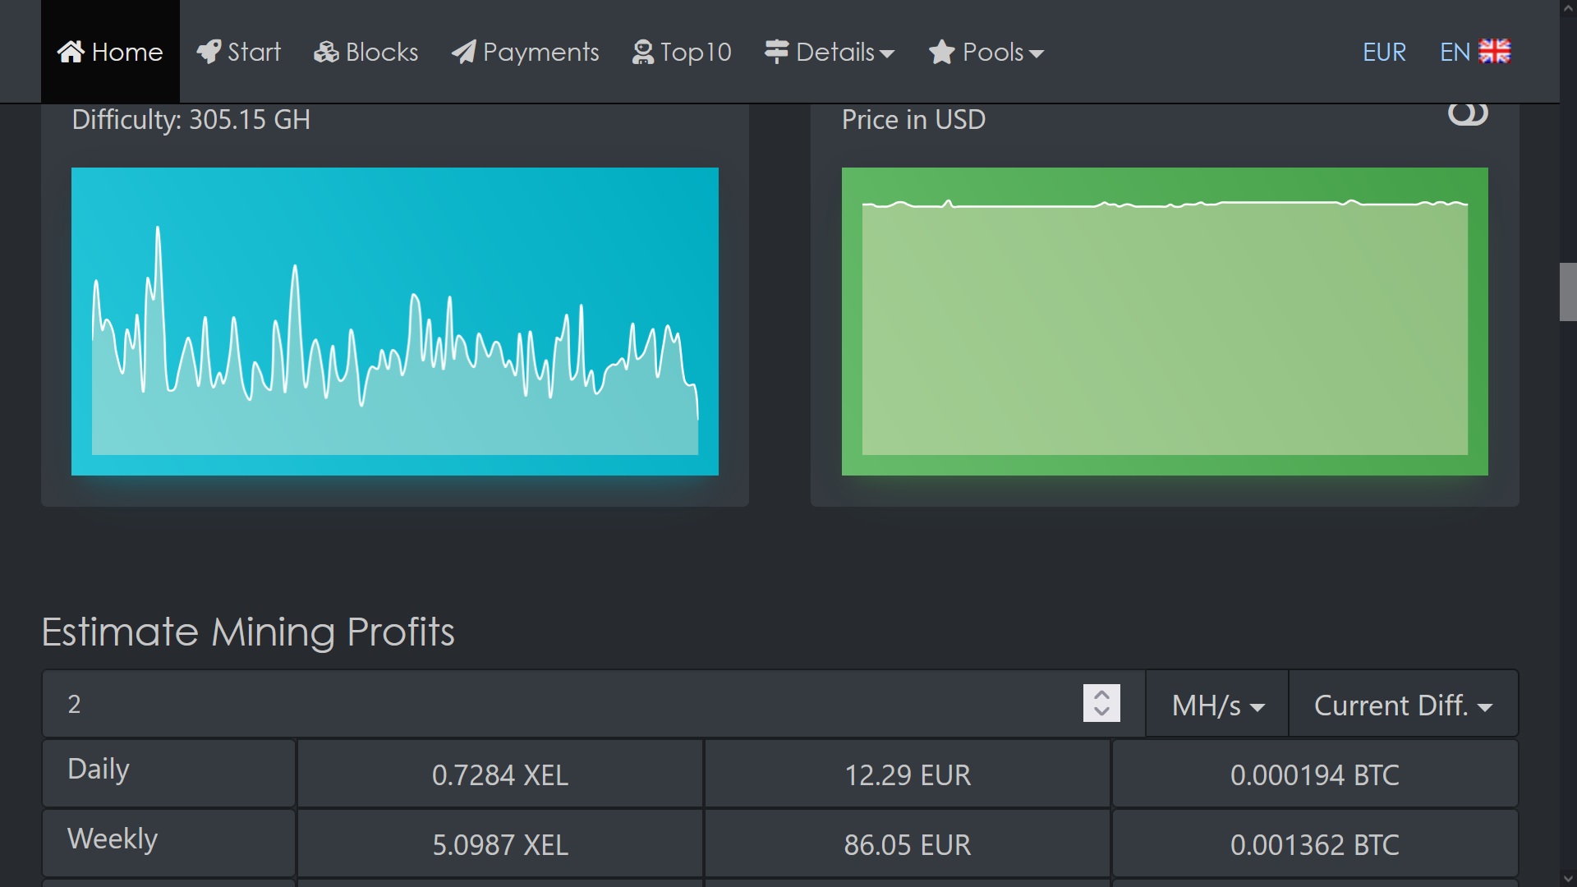Click the Payments paper plane icon
The width and height of the screenshot is (1577, 887).
coord(463,53)
